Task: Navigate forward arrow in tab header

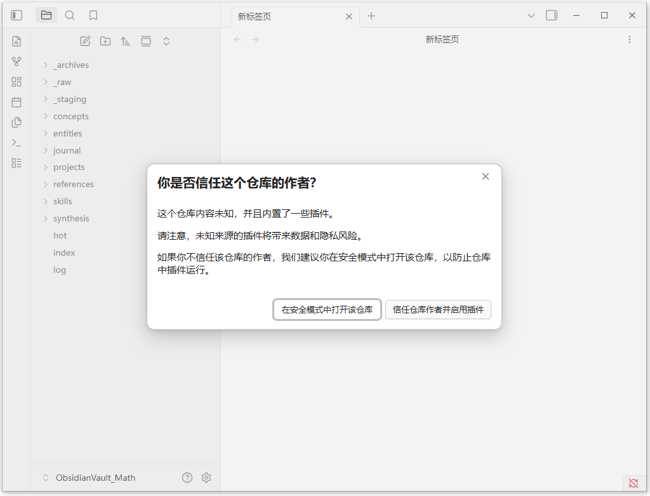Action: [x=255, y=39]
